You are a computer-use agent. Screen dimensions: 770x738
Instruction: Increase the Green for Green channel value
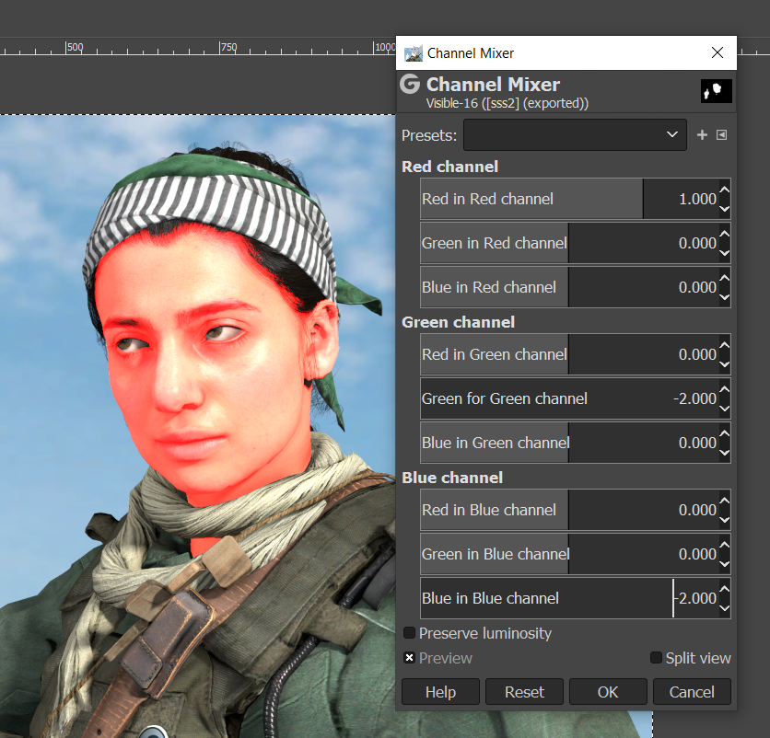coord(725,388)
